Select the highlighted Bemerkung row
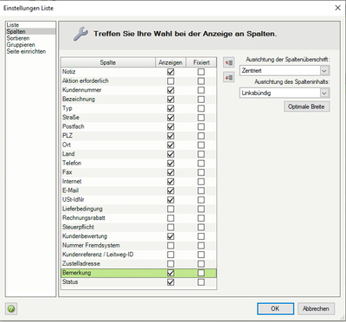 pos(138,273)
